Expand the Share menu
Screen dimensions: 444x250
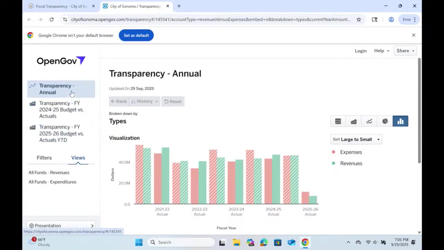click(405, 51)
